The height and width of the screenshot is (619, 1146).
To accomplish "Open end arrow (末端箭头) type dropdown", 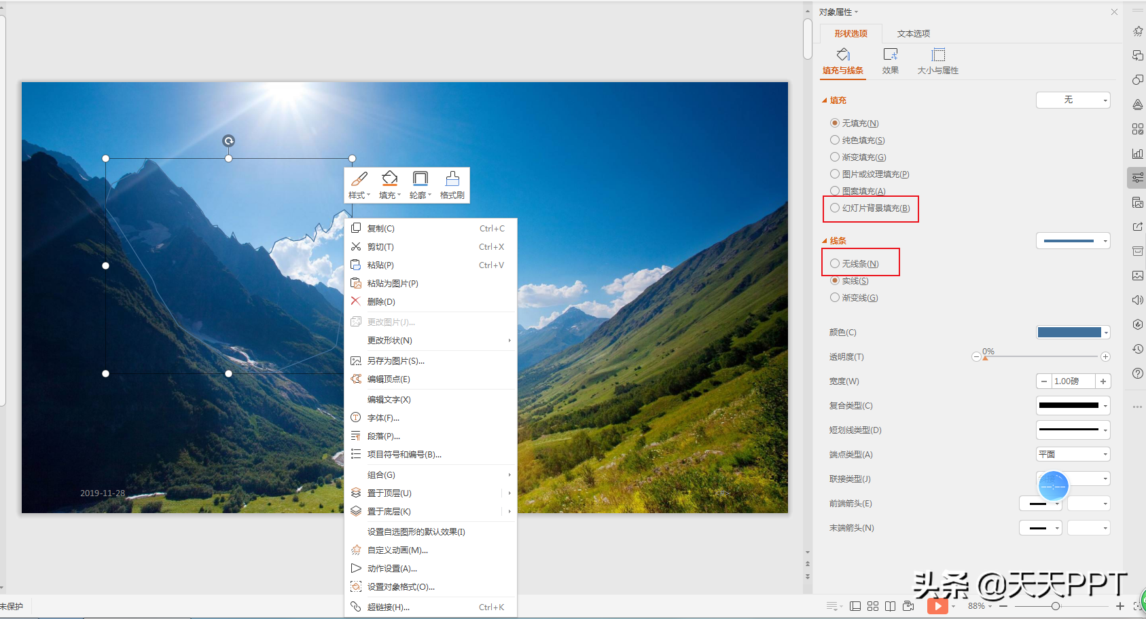I will tap(1041, 528).
